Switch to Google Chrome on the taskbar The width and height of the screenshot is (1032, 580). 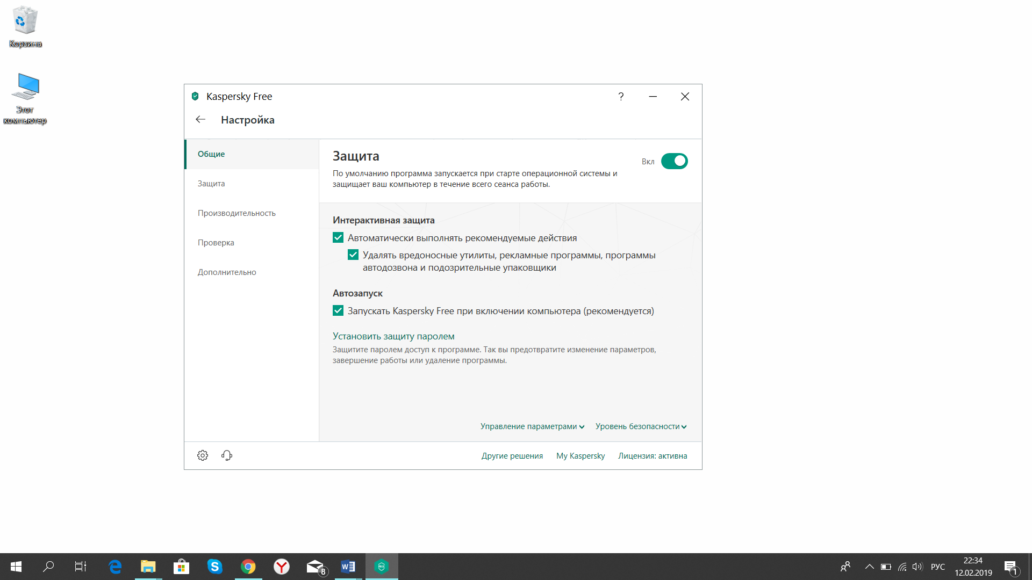pyautogui.click(x=248, y=567)
